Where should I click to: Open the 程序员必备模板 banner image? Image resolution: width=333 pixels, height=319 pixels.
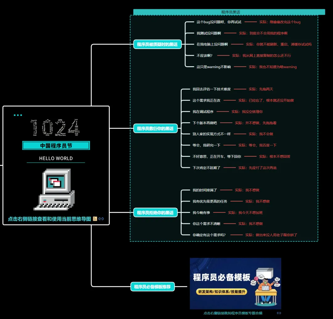(235, 283)
